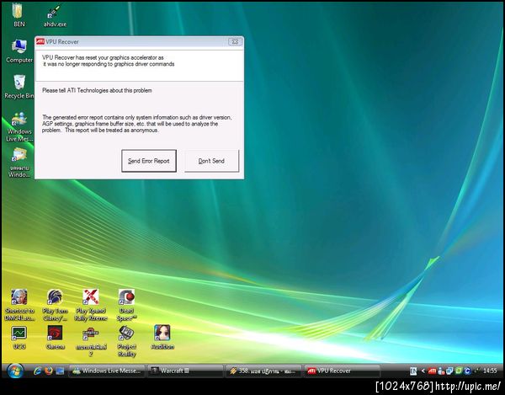Close the VPU Recover dialog
505x395 pixels.
click(x=235, y=41)
